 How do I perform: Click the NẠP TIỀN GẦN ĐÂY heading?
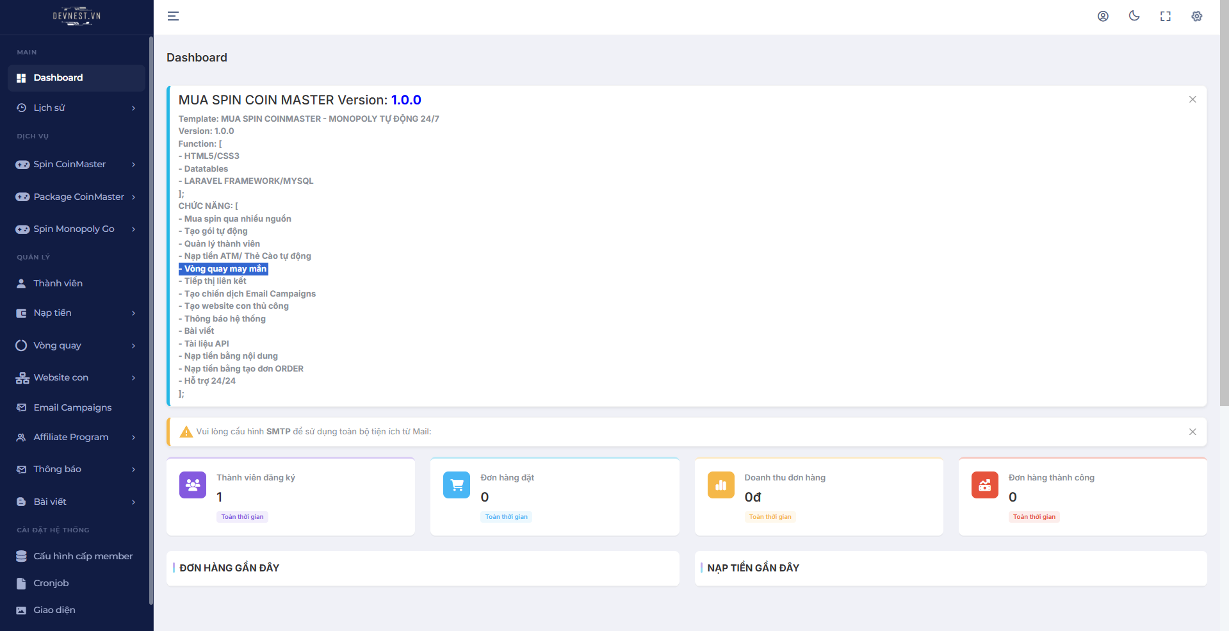[753, 568]
